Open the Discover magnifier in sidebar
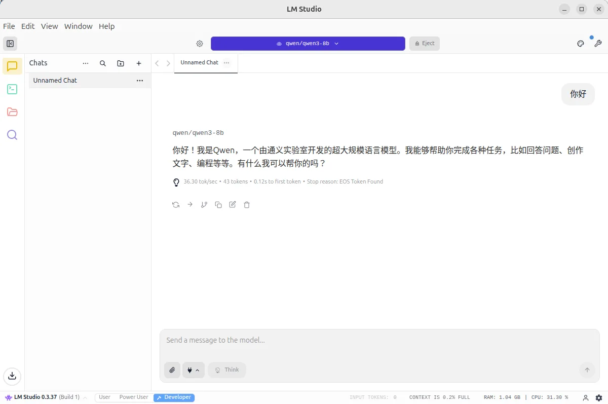This screenshot has width=608, height=404. coord(12,135)
